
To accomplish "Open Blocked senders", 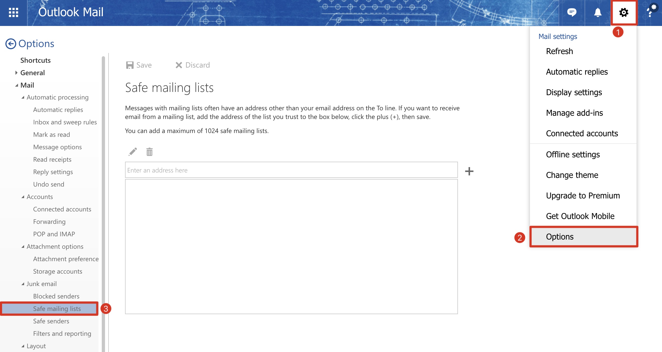I will (x=56, y=296).
